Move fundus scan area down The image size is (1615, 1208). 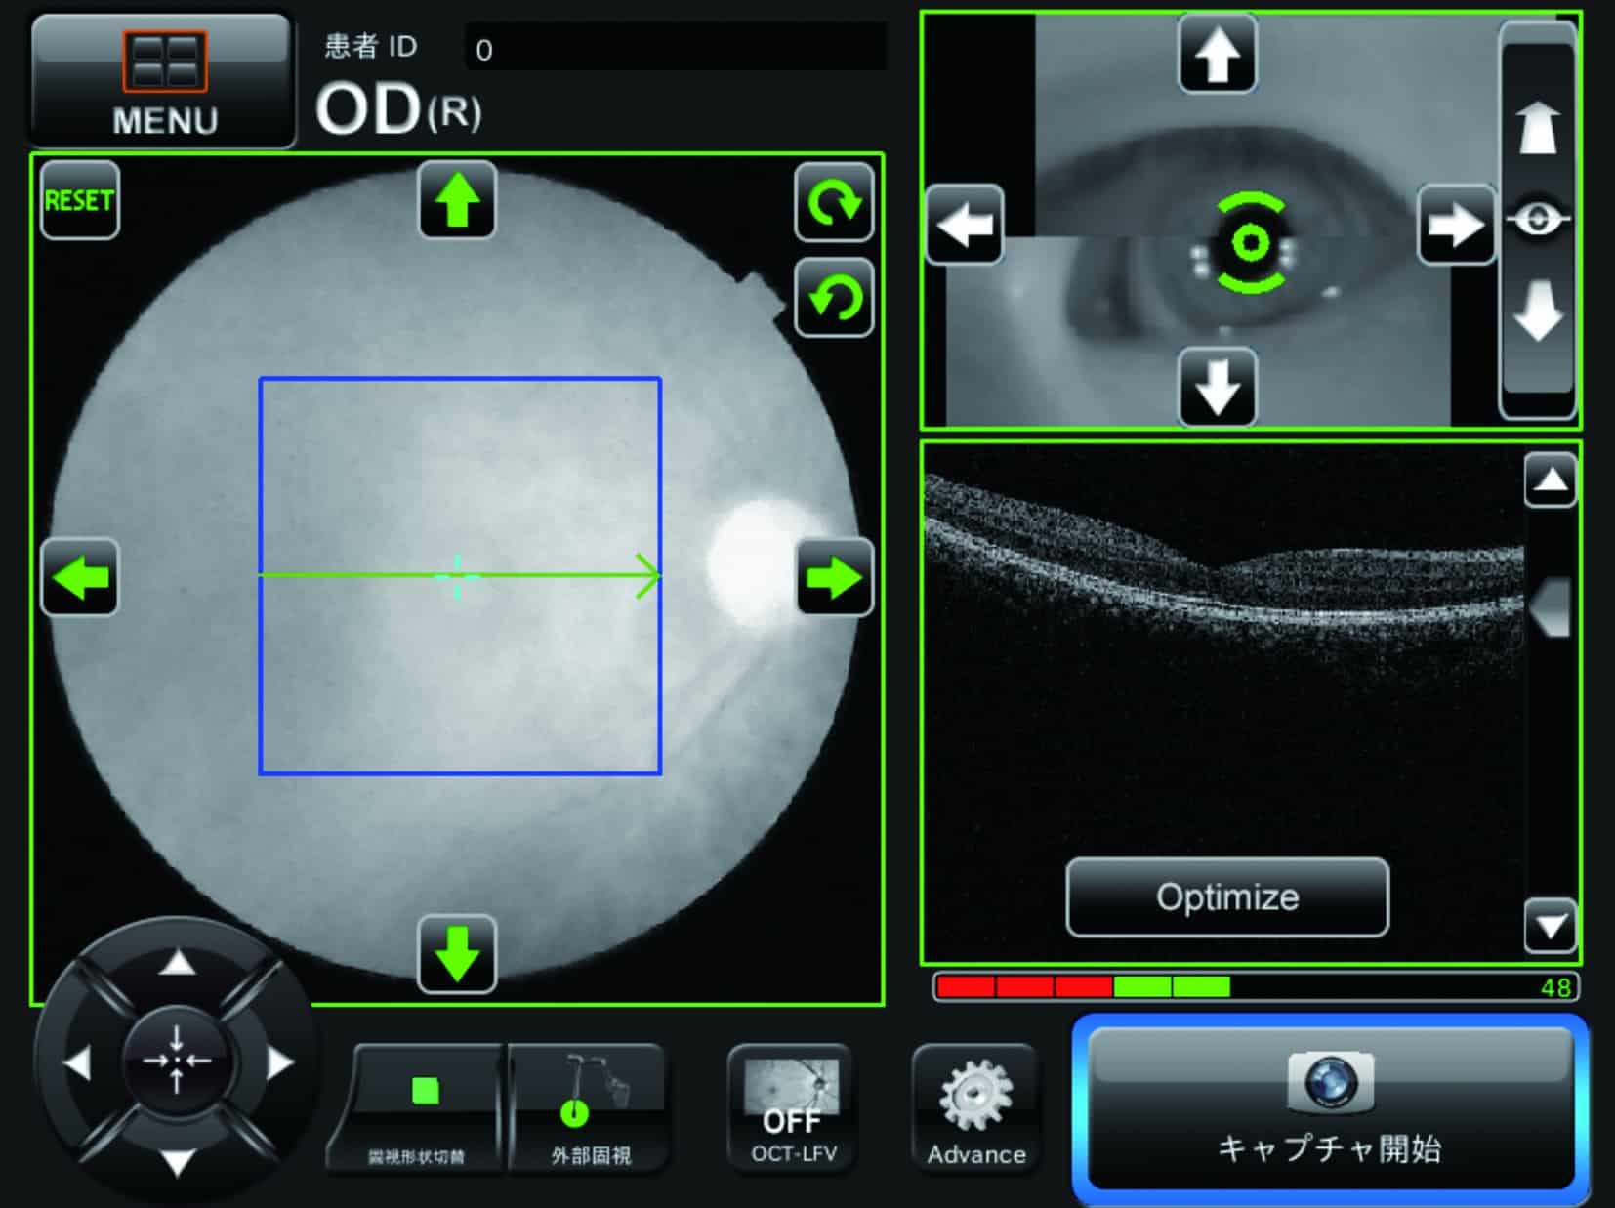pos(457,954)
